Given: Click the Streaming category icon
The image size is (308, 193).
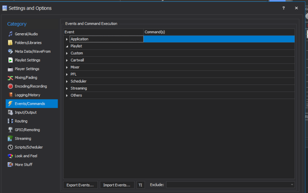Looking at the screenshot, I should (x=10, y=138).
